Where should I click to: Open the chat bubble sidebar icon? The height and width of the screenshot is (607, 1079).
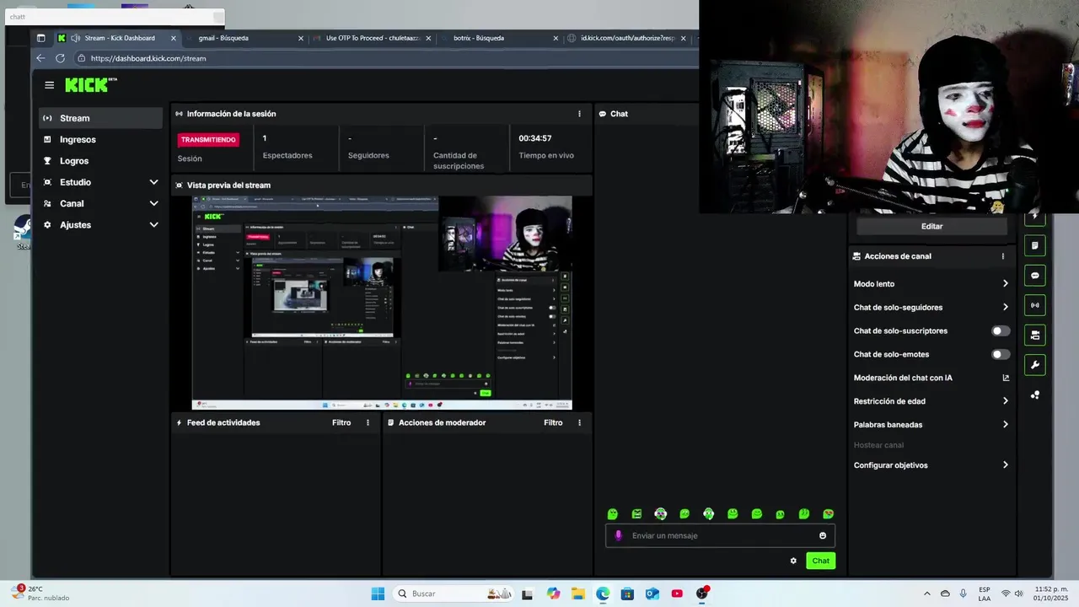pyautogui.click(x=1035, y=276)
